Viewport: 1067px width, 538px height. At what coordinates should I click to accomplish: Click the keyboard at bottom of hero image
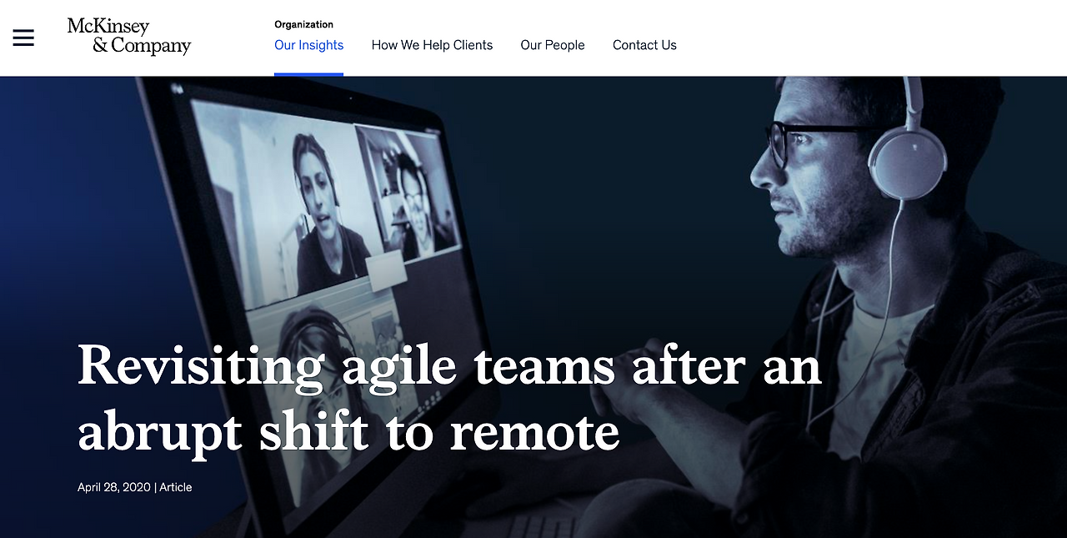point(542,525)
